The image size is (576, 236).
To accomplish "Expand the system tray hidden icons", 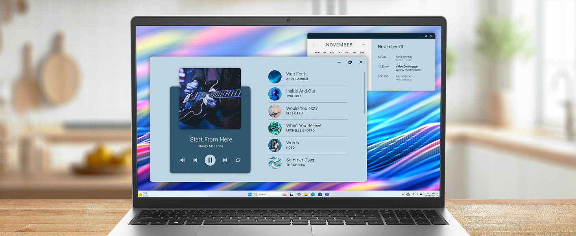I will coord(403,194).
